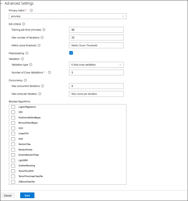Click the Preprocessing info icon
Viewport: 188px width, 201px height.
point(27,53)
